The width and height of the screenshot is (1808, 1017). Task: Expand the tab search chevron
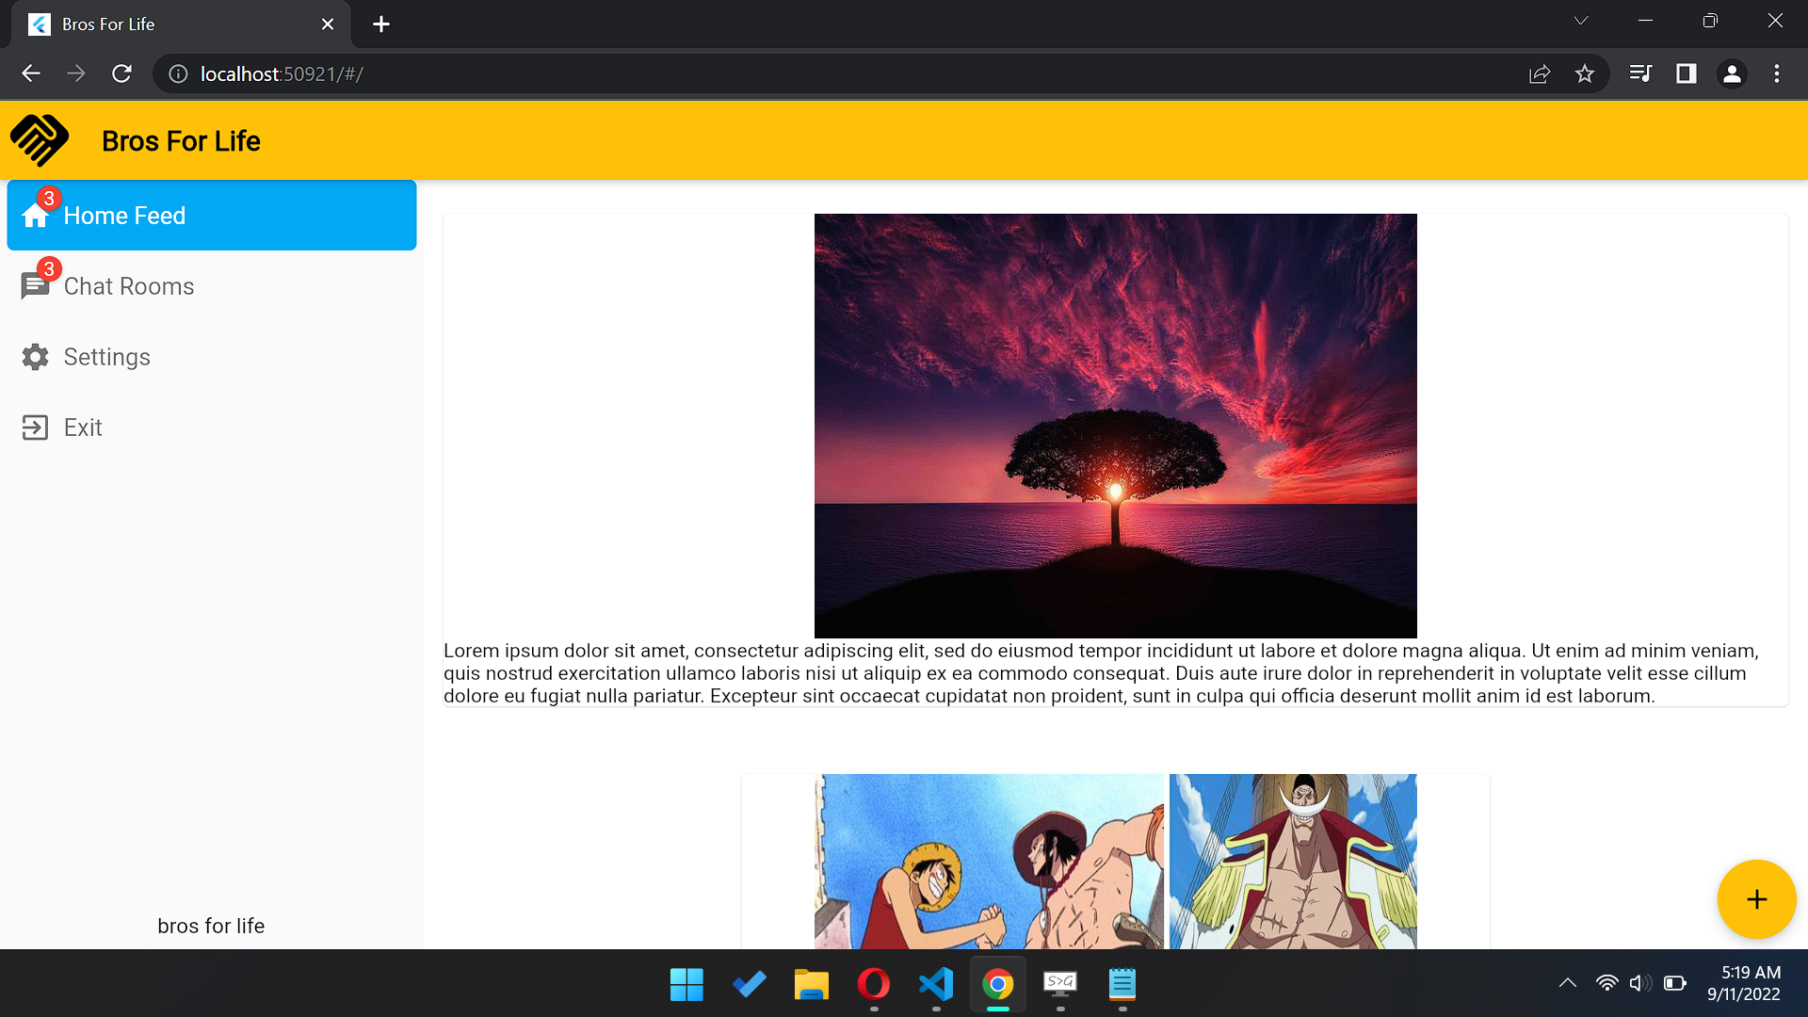pyautogui.click(x=1581, y=21)
